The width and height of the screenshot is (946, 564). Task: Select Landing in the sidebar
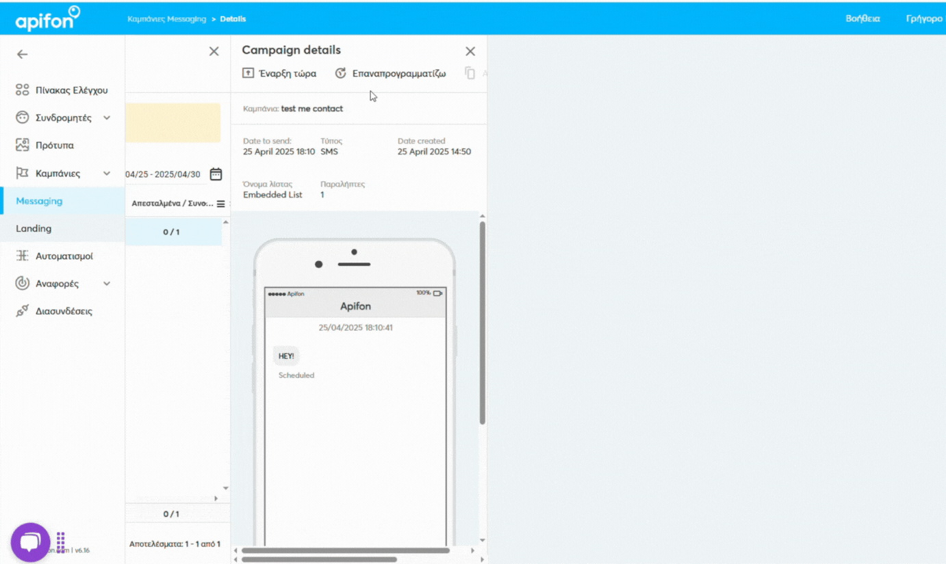(34, 229)
